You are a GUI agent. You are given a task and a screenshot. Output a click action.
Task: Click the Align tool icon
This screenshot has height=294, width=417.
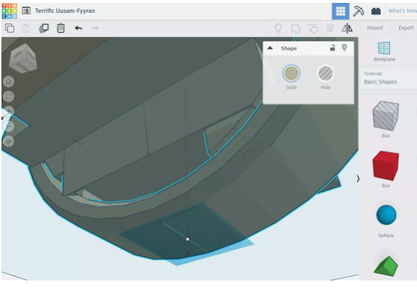(330, 29)
